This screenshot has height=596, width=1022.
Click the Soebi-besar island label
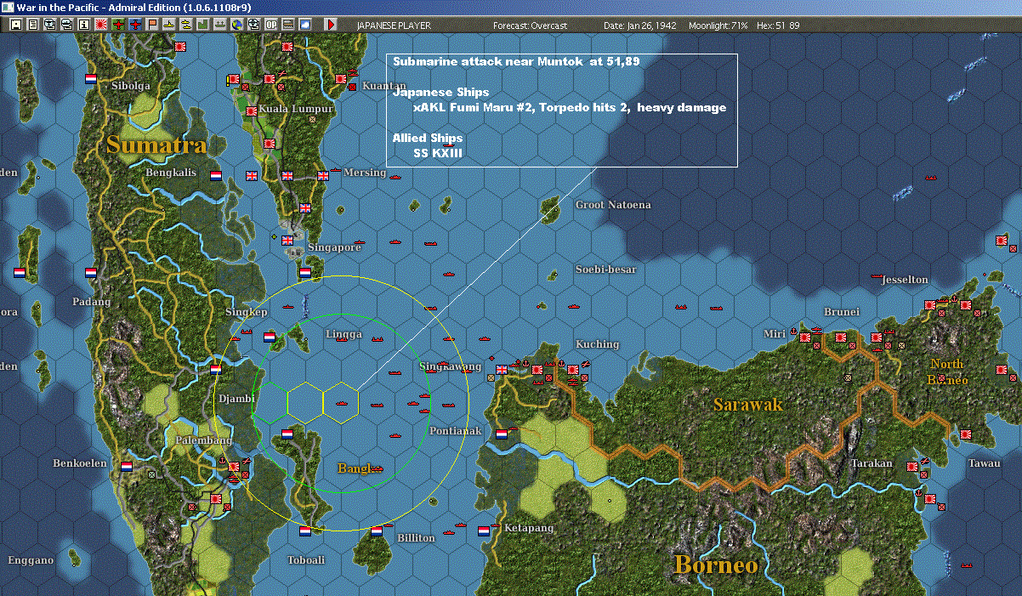click(605, 270)
